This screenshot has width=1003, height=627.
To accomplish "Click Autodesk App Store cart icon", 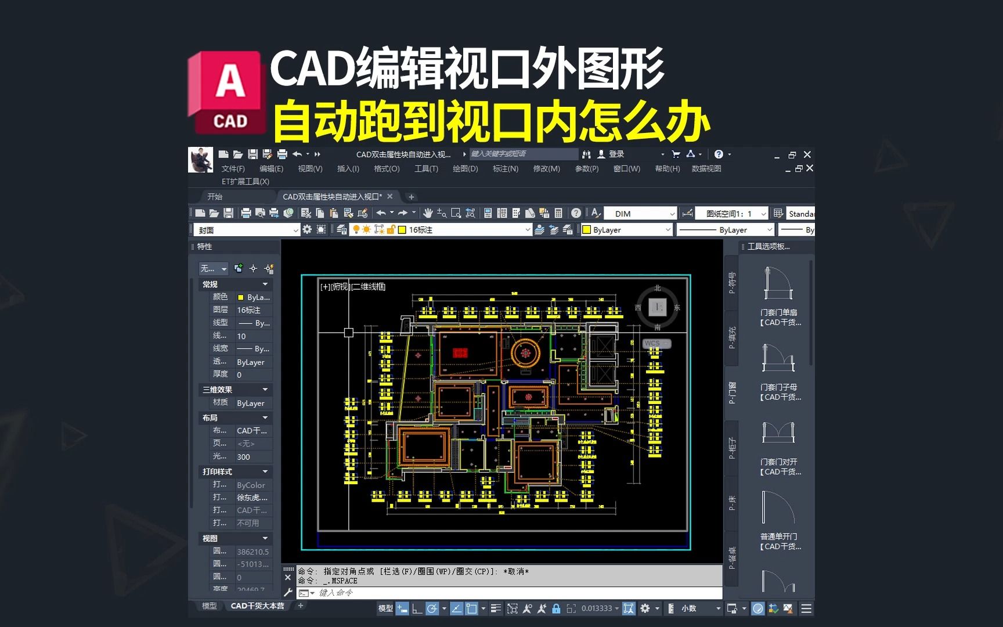I will 676,154.
